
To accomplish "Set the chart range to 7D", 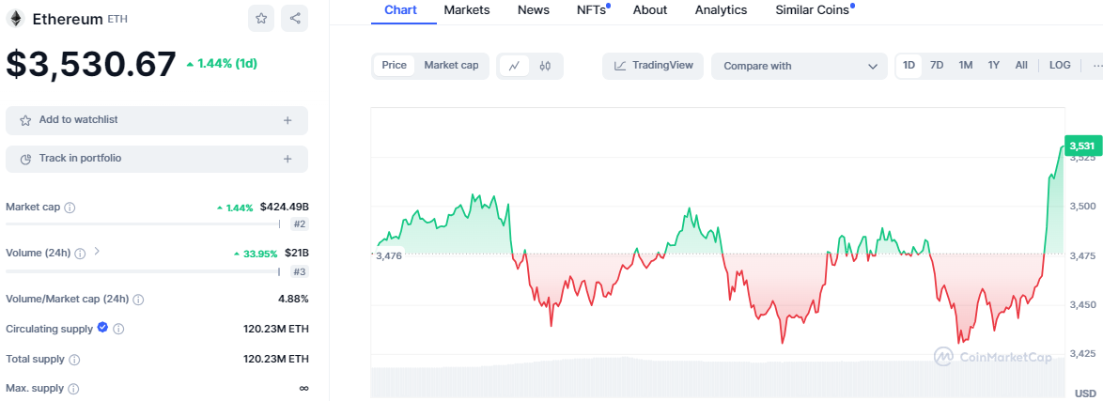I will pos(937,66).
